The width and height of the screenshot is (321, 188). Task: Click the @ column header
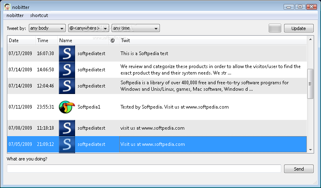pyautogui.click(x=114, y=41)
